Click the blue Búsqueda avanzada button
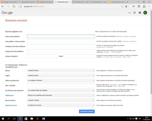The height and width of the screenshot is (121, 152). coord(87,111)
